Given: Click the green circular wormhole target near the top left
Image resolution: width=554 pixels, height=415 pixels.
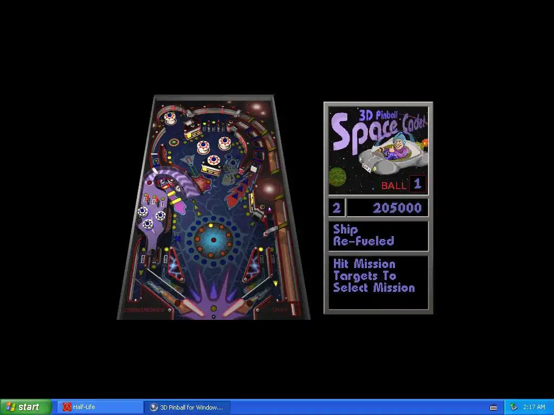Looking at the screenshot, I should point(174,143).
